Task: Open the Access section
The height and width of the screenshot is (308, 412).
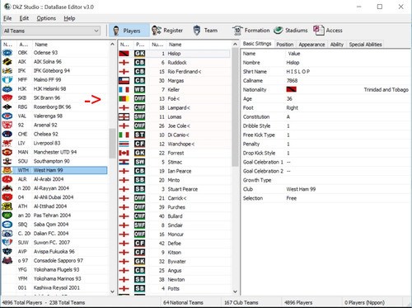Action: point(328,31)
